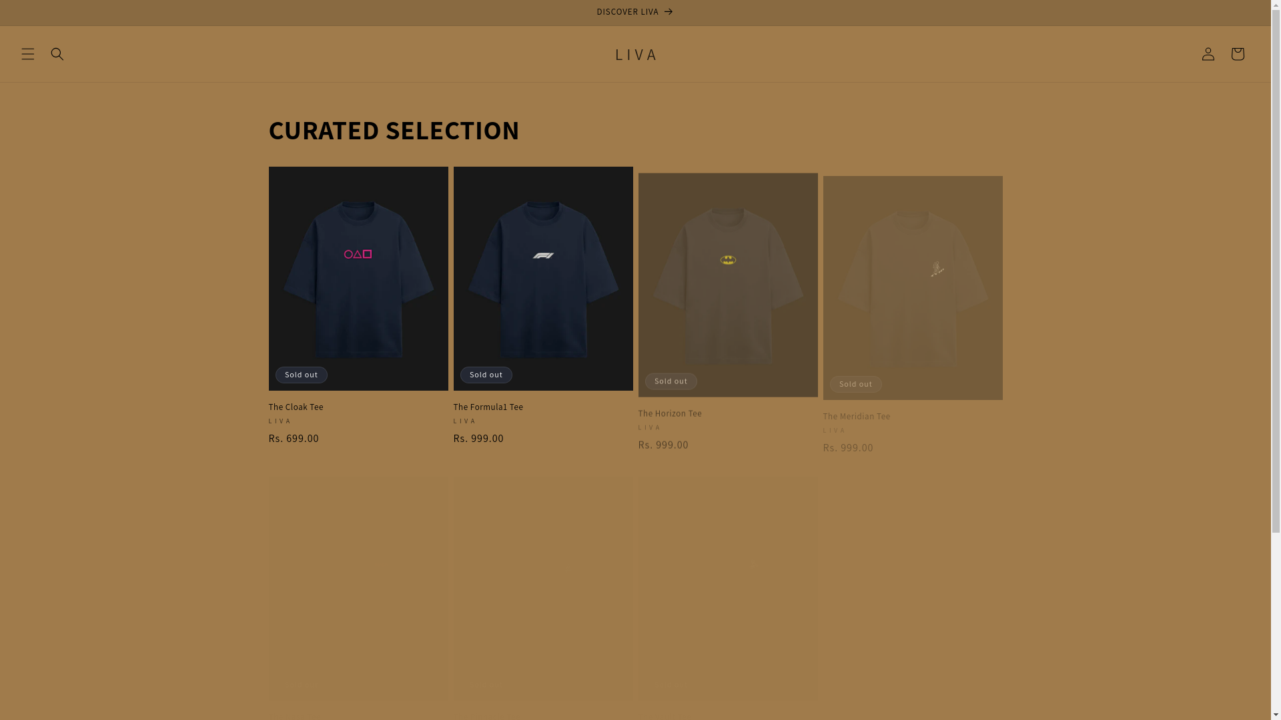Screen dimensions: 1281x720
Task: Click The Cloak Tee title link
Action: (x=296, y=407)
